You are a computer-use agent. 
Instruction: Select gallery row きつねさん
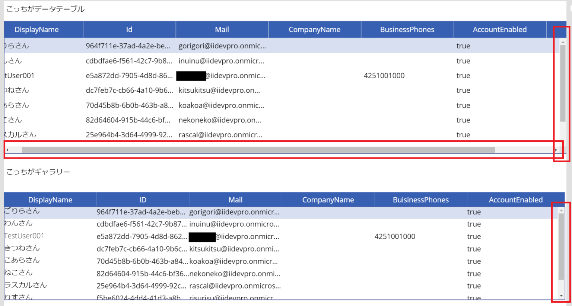click(22, 248)
